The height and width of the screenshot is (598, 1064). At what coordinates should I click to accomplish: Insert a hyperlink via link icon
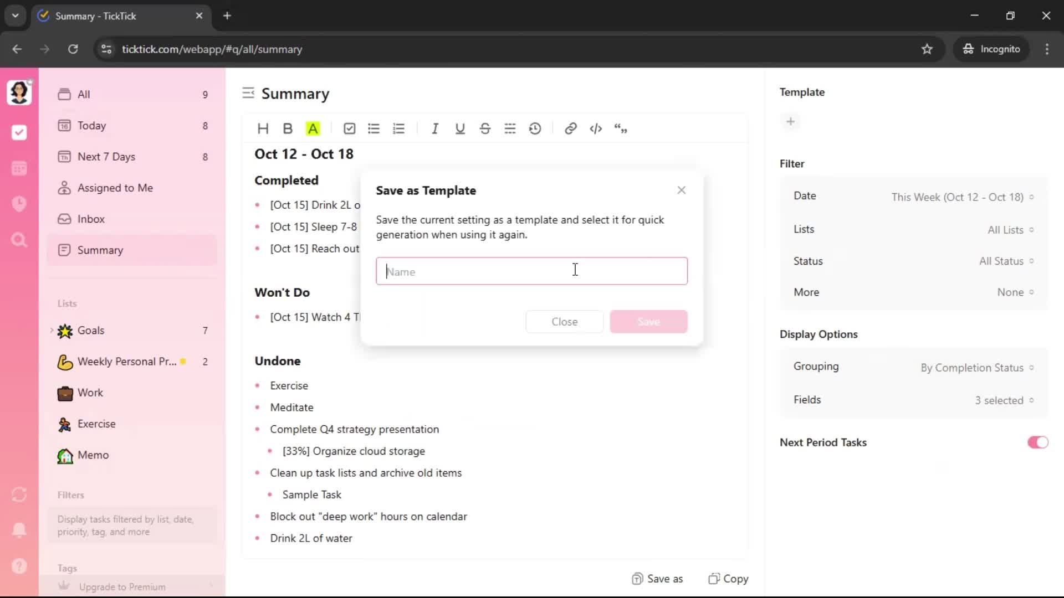point(570,128)
